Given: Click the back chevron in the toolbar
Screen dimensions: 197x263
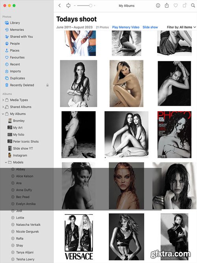Looking at the screenshot, I should [59, 6].
